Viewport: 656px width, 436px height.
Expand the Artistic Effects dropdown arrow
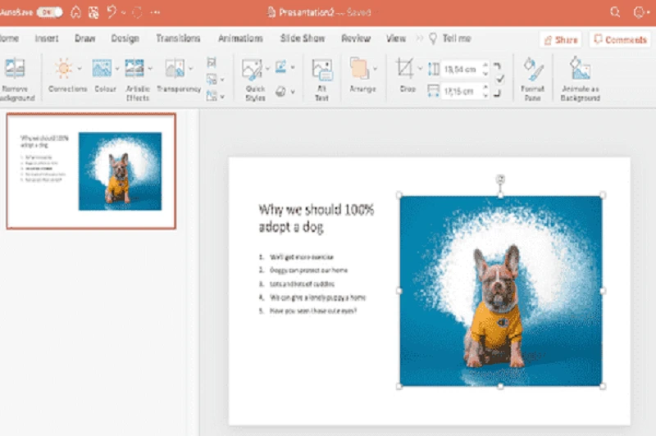[x=150, y=69]
